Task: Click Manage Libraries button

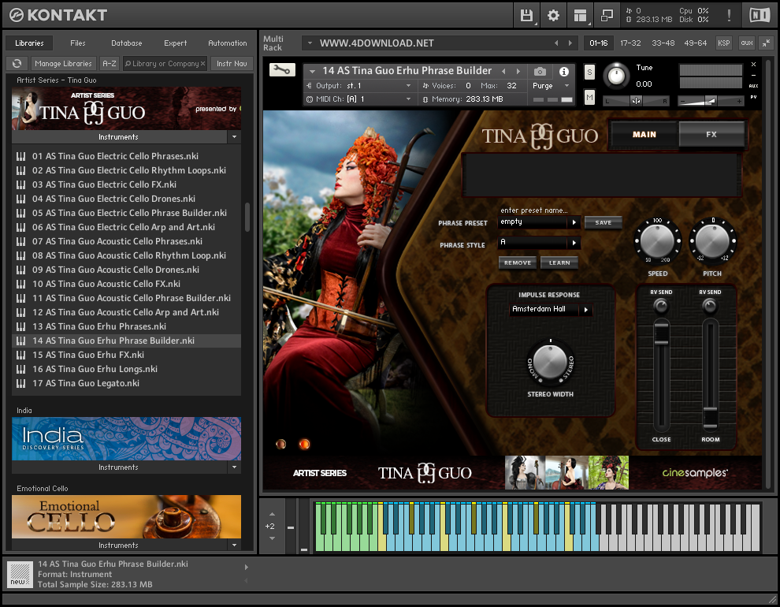Action: [x=63, y=64]
